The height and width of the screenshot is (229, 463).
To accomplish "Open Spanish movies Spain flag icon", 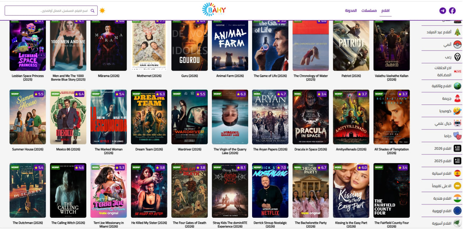I will click(458, 173).
